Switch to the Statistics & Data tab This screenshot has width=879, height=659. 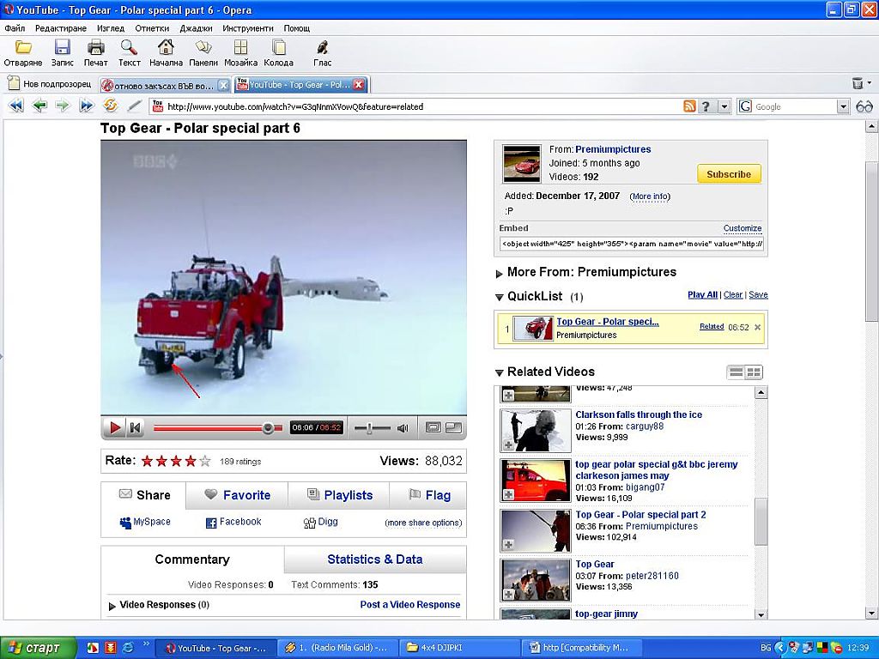point(375,559)
